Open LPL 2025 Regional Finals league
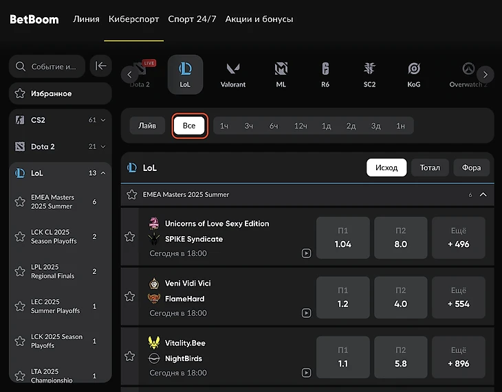This screenshot has width=502, height=392. click(52, 271)
